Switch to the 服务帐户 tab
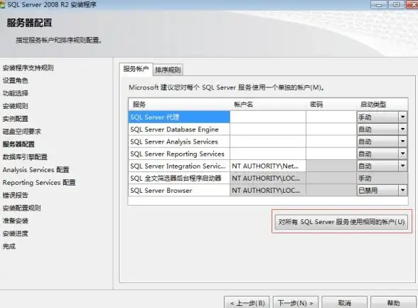 pyautogui.click(x=136, y=69)
